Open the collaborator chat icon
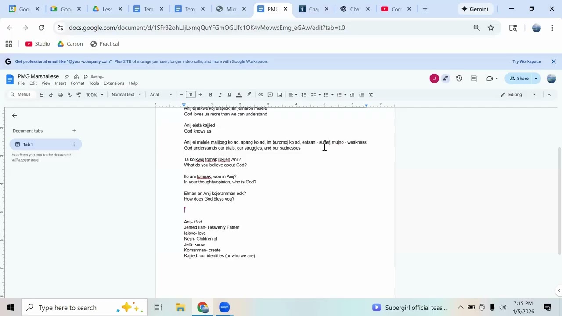The height and width of the screenshot is (316, 562). pyautogui.click(x=446, y=79)
